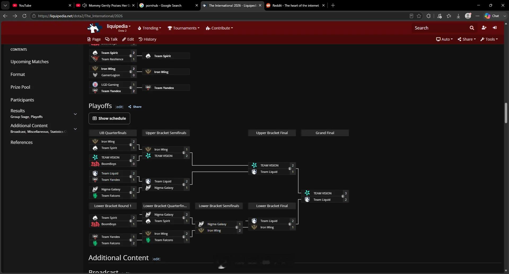View the page History tab
This screenshot has width=509, height=274.
pyautogui.click(x=147, y=39)
